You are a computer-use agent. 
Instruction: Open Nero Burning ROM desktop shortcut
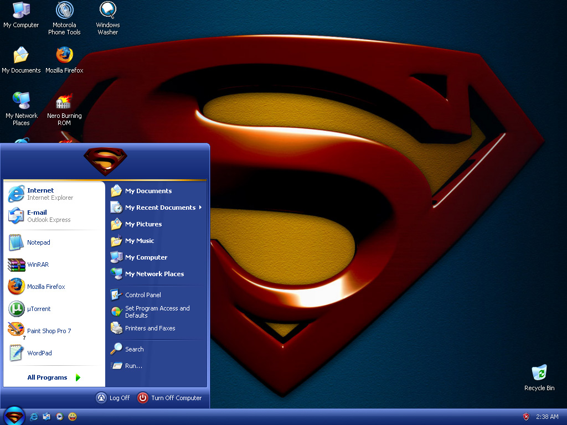(x=64, y=102)
